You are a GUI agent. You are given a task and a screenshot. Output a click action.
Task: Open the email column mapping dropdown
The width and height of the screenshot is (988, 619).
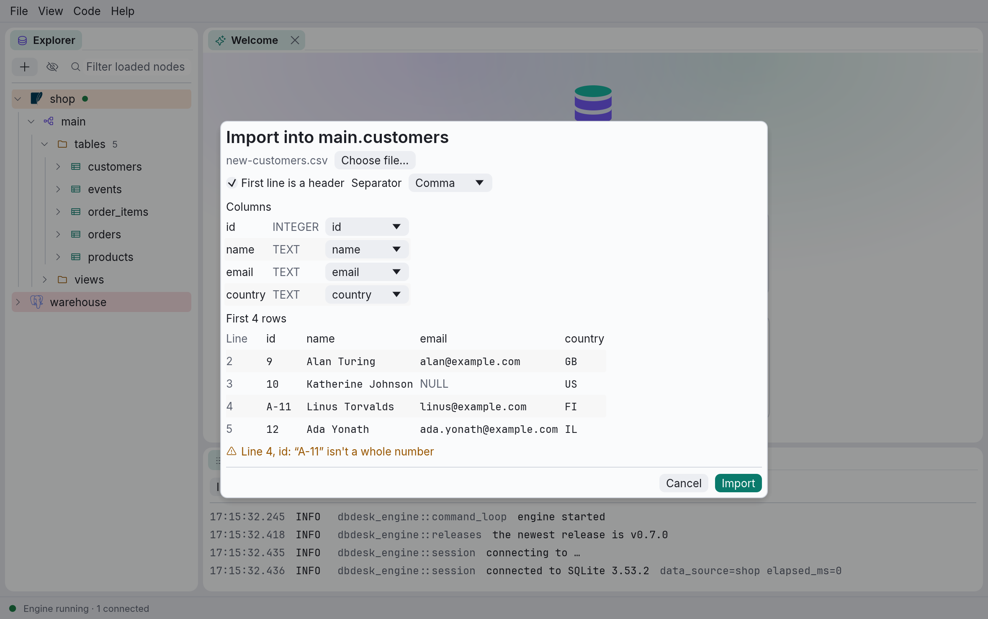point(367,272)
